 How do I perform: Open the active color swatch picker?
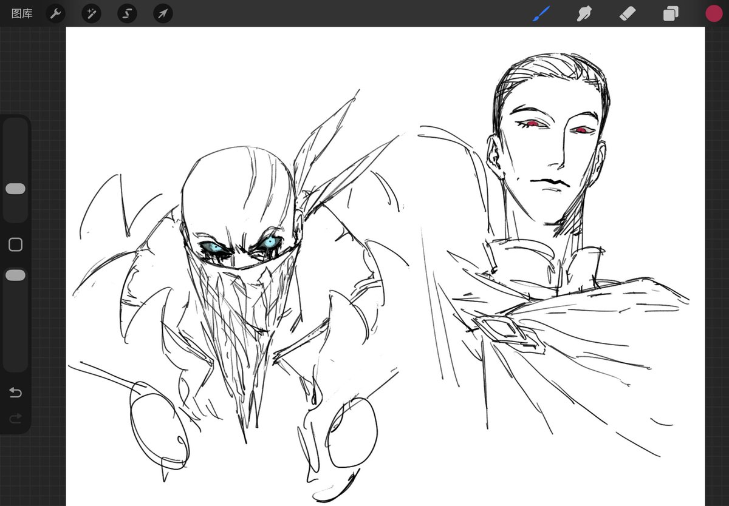pos(713,13)
